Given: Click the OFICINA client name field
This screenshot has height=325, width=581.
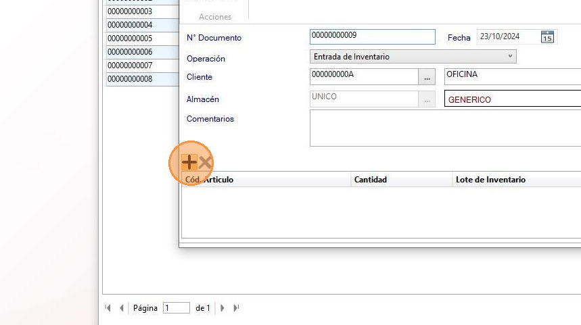Looking at the screenshot, I should pos(513,77).
